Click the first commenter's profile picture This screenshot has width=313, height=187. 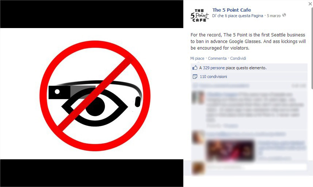click(198, 98)
